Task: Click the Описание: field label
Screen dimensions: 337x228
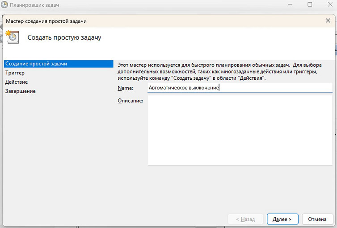Action: 130,101
